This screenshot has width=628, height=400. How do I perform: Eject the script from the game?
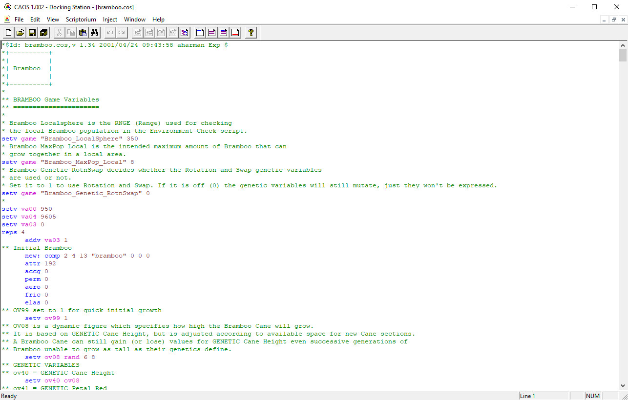(x=149, y=32)
